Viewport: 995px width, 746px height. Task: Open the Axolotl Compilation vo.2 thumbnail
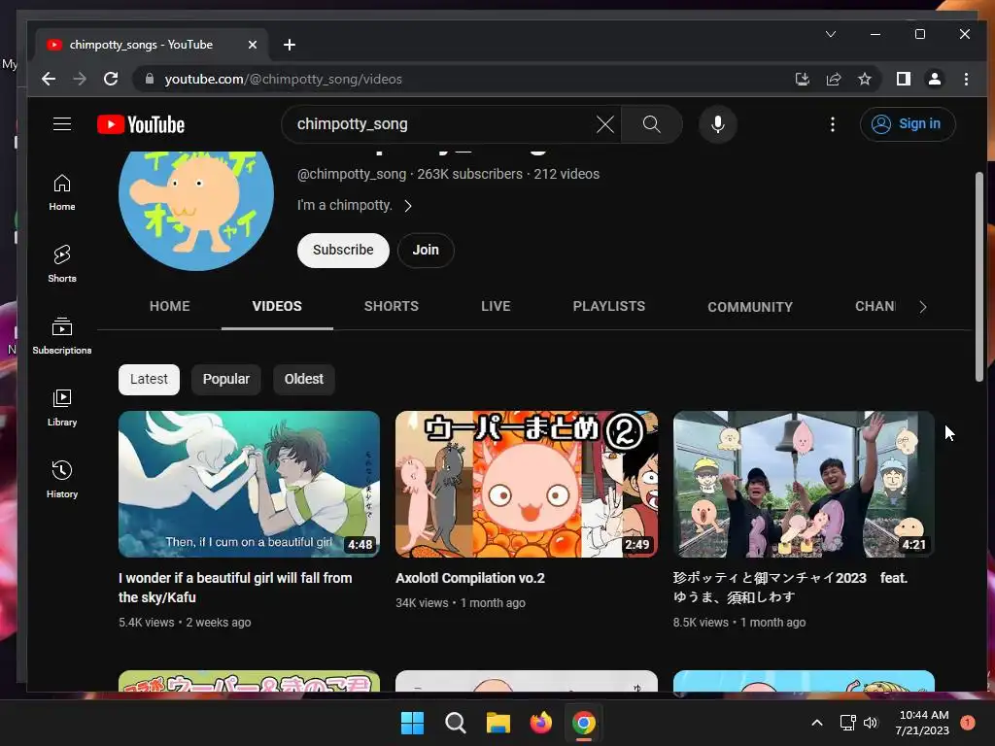pyautogui.click(x=527, y=484)
